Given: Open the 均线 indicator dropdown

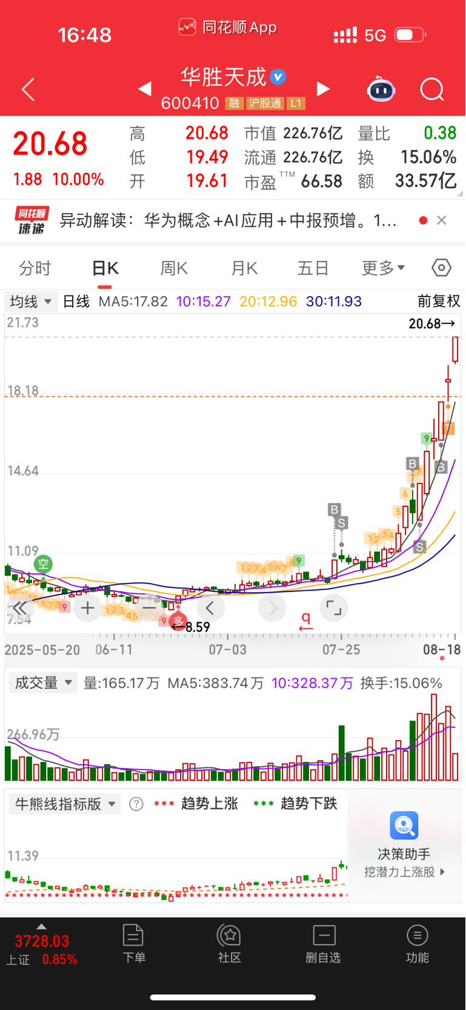Looking at the screenshot, I should point(31,301).
